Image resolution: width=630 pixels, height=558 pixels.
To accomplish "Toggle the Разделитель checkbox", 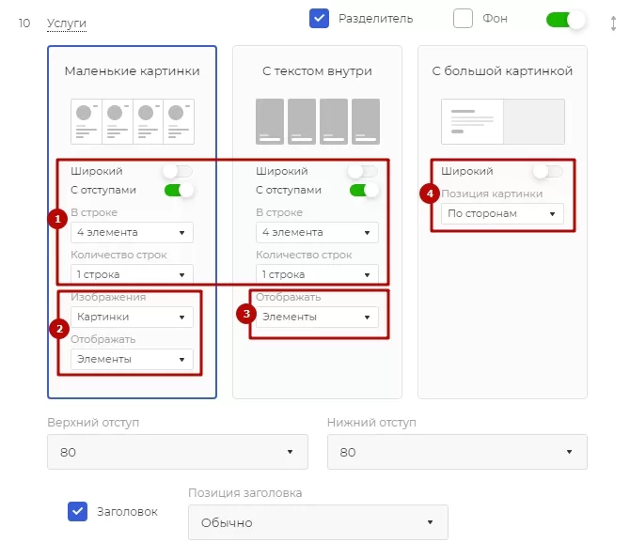I will [x=319, y=19].
